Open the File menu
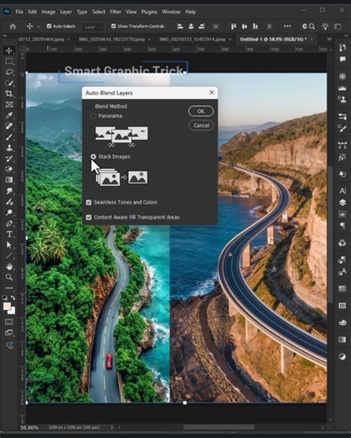 coord(19,12)
